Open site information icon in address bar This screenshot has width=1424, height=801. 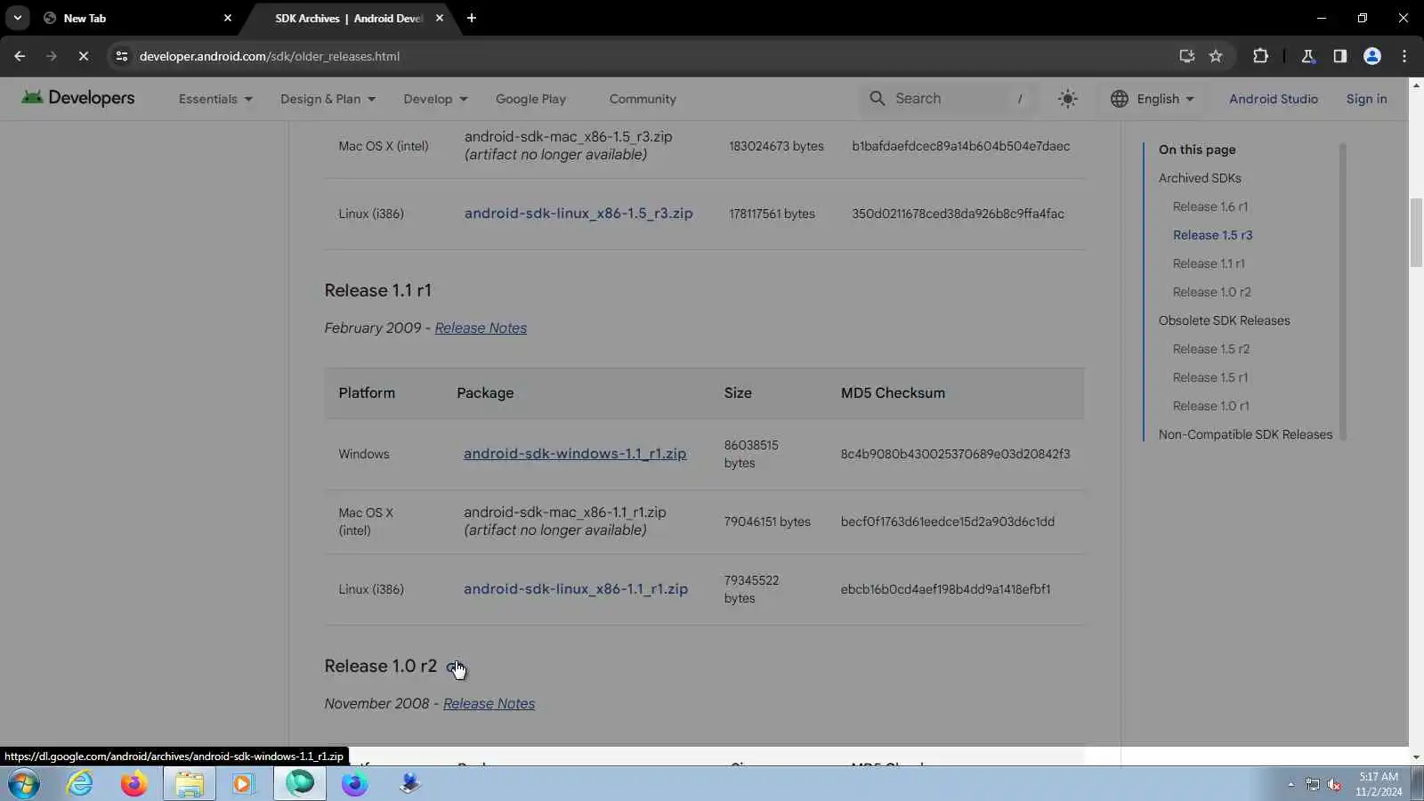pyautogui.click(x=122, y=56)
